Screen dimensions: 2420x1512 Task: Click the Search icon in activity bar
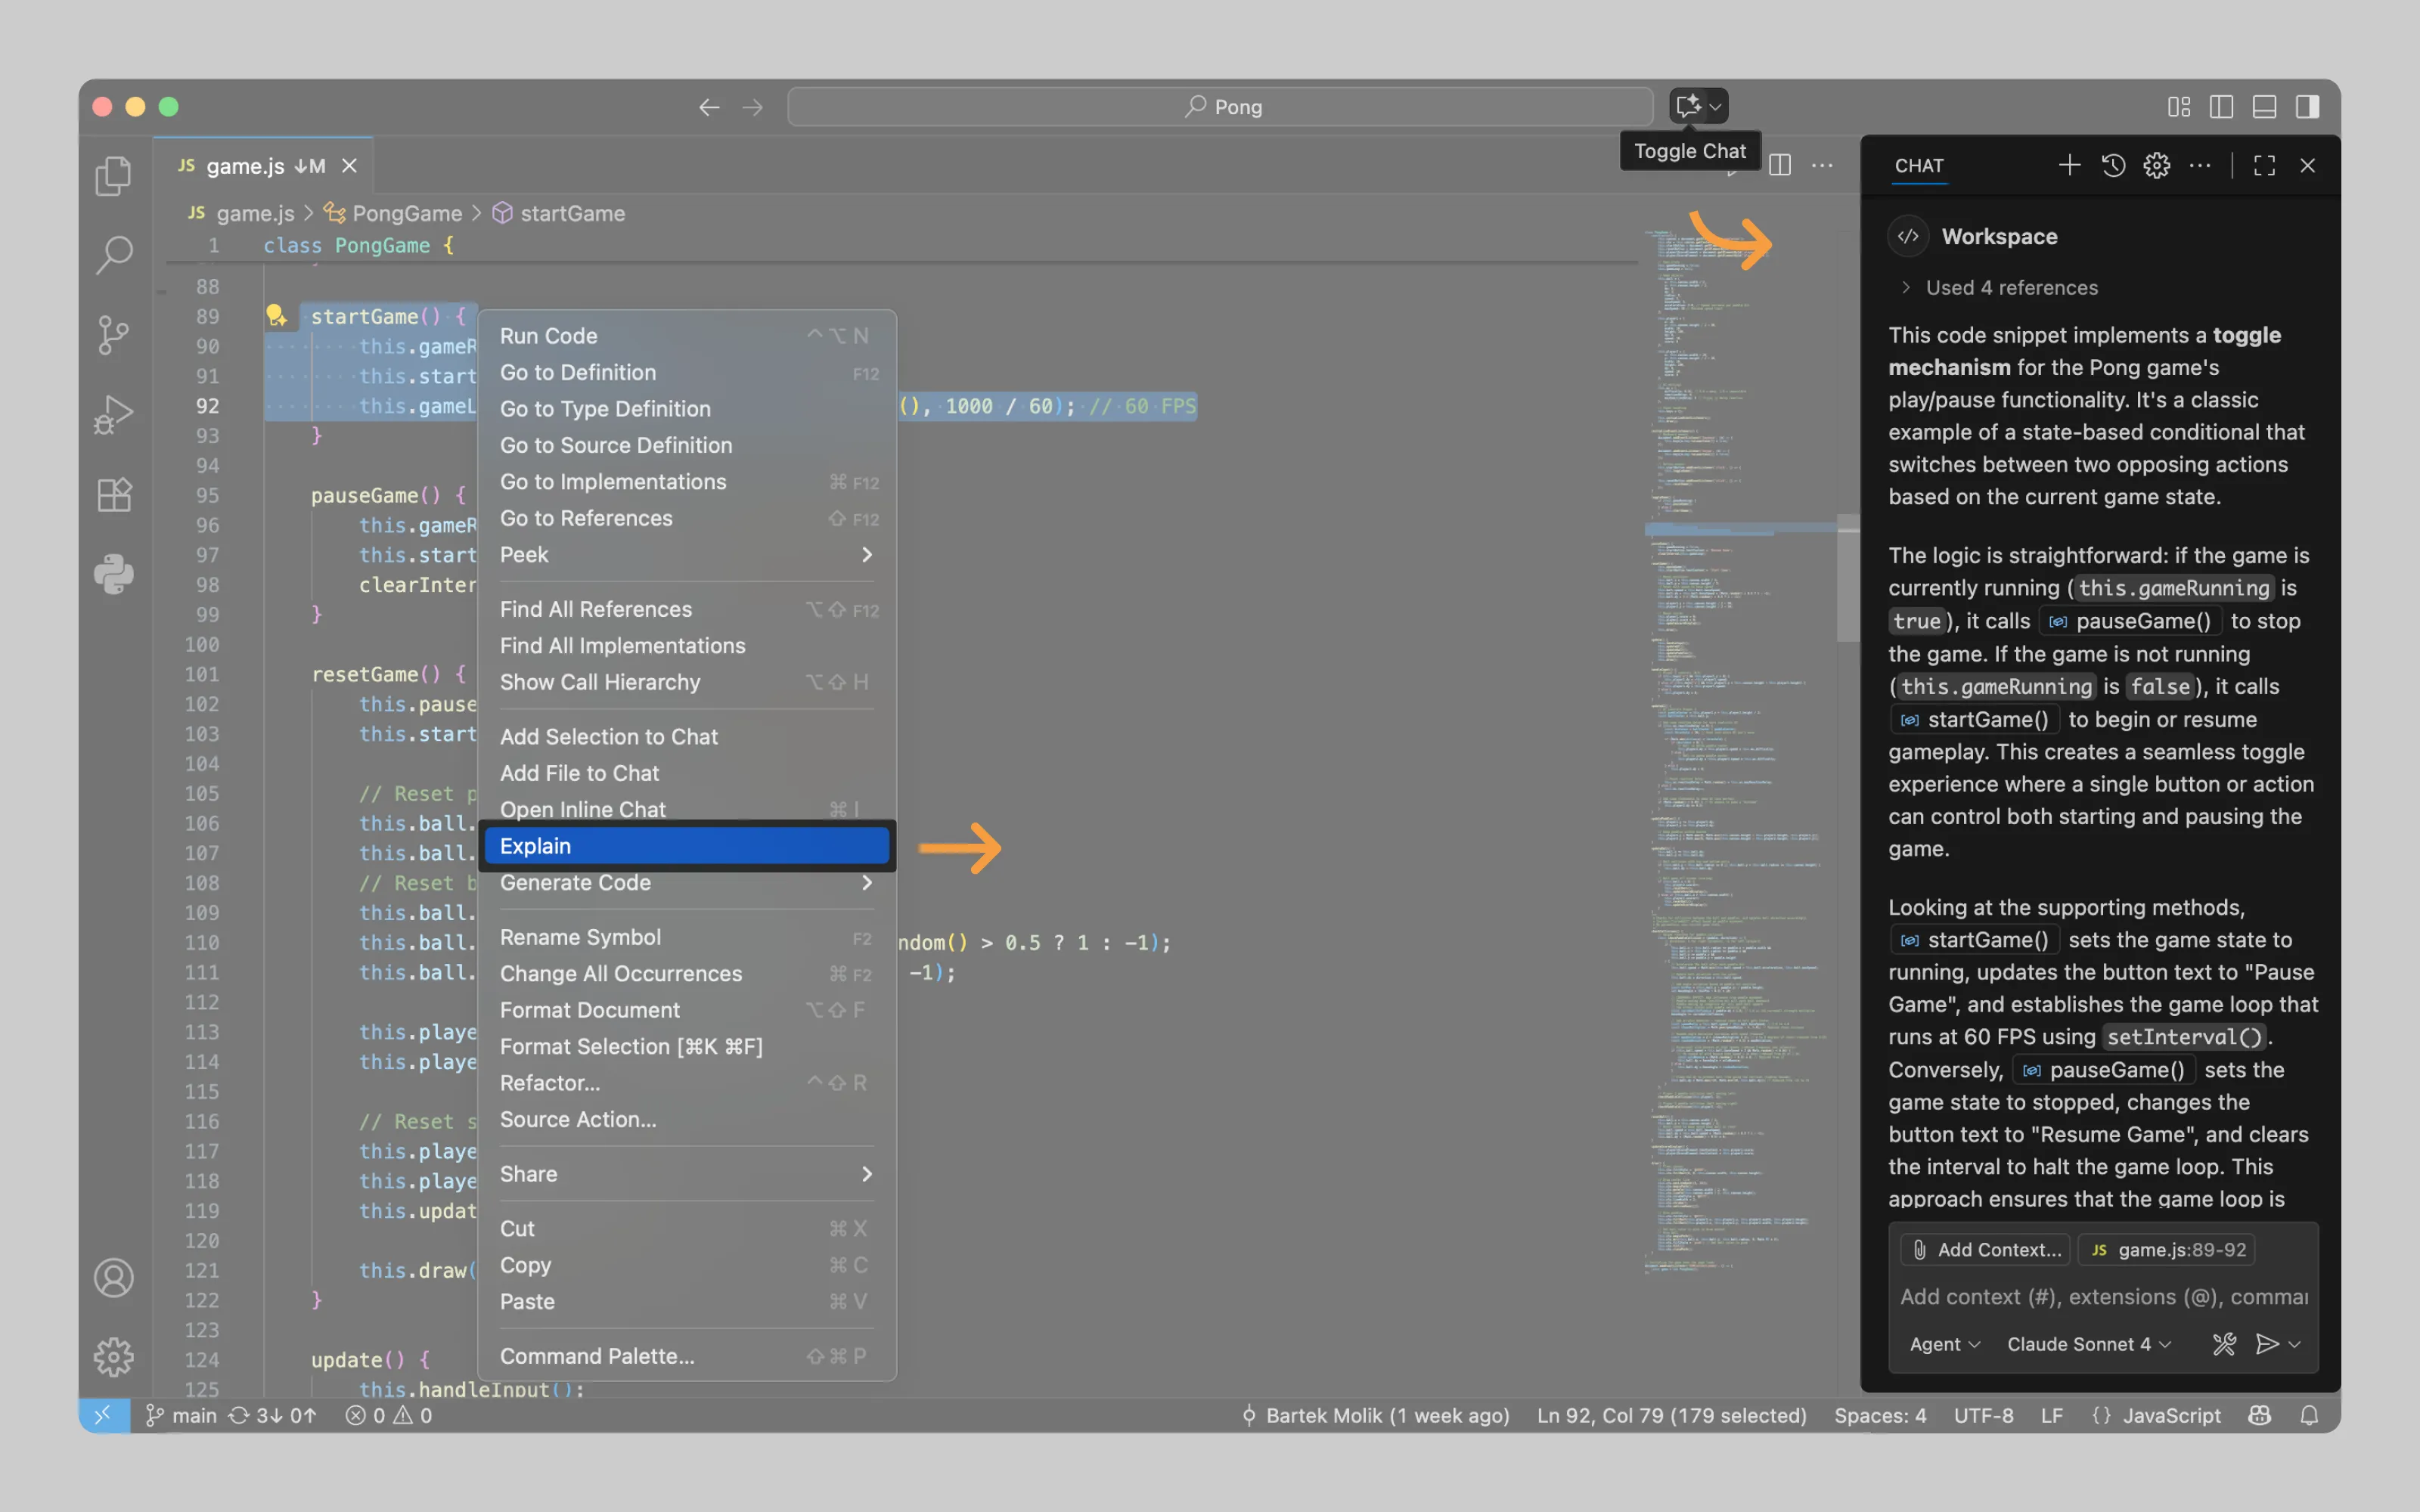(113, 255)
